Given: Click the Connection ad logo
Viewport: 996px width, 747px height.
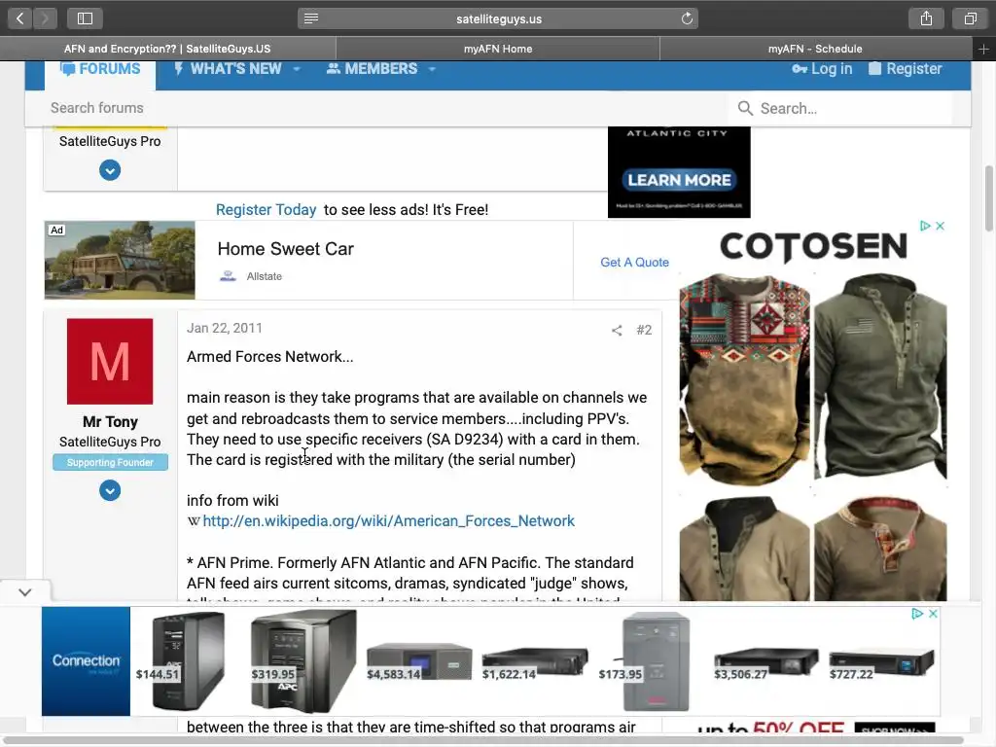Looking at the screenshot, I should [86, 661].
